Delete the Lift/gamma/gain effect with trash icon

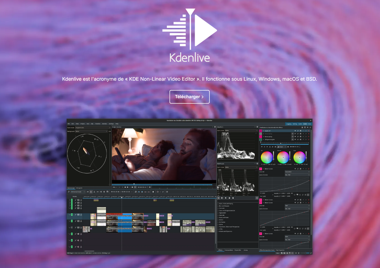pyautogui.click(x=308, y=139)
